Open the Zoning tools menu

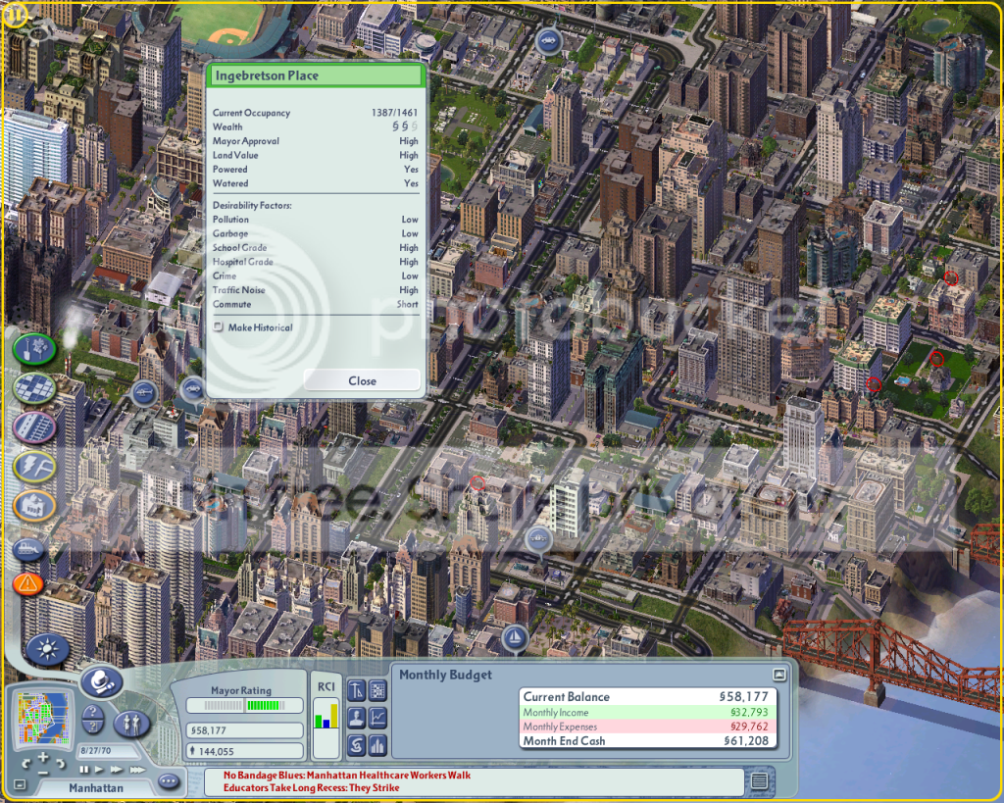(34, 387)
